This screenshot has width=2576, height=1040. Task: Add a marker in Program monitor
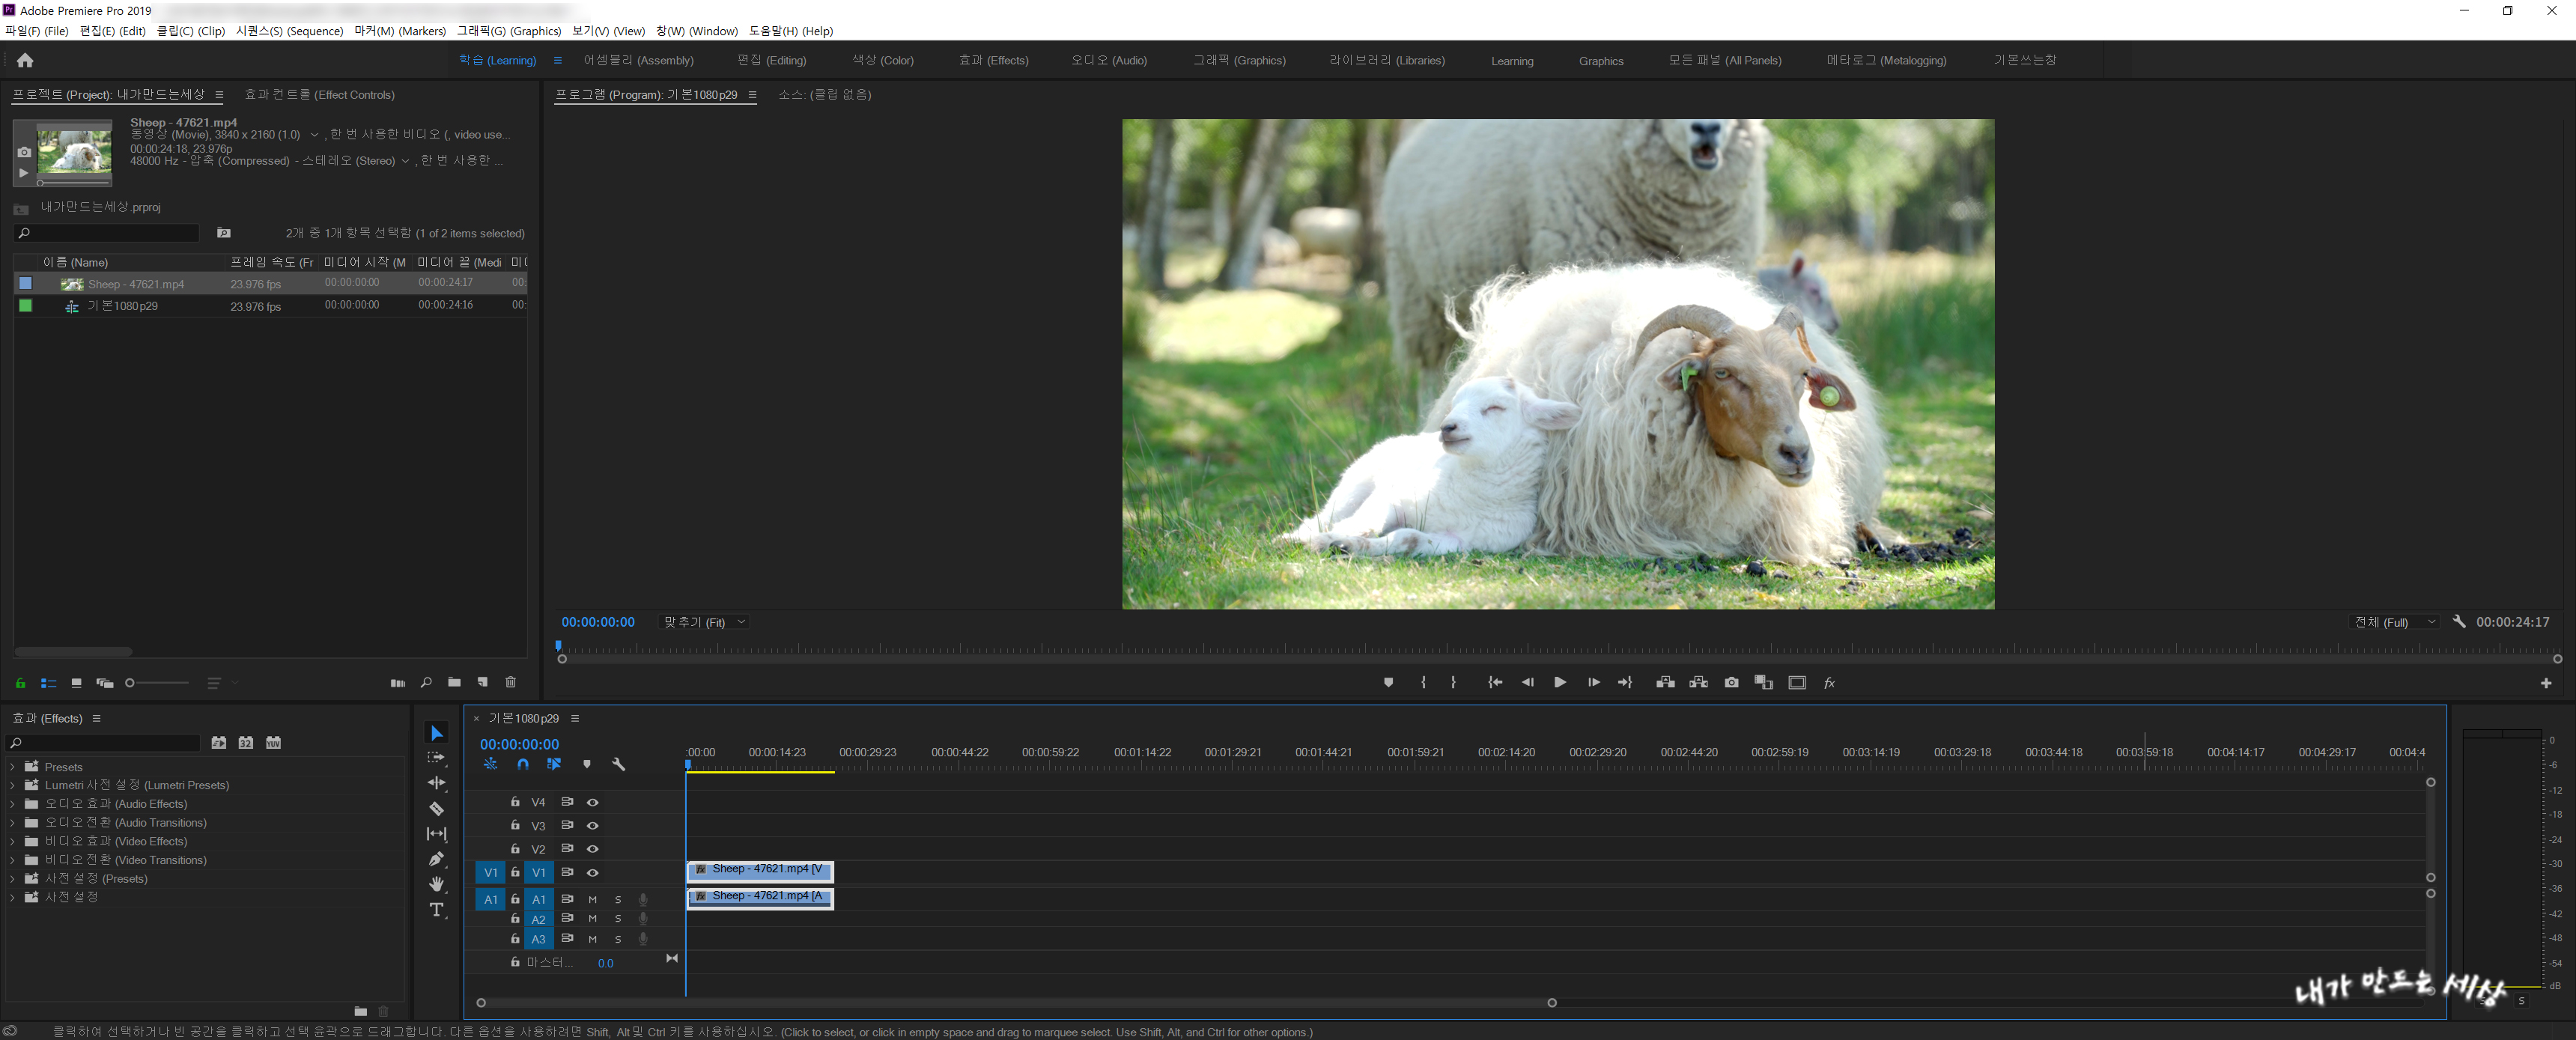pyautogui.click(x=1388, y=682)
